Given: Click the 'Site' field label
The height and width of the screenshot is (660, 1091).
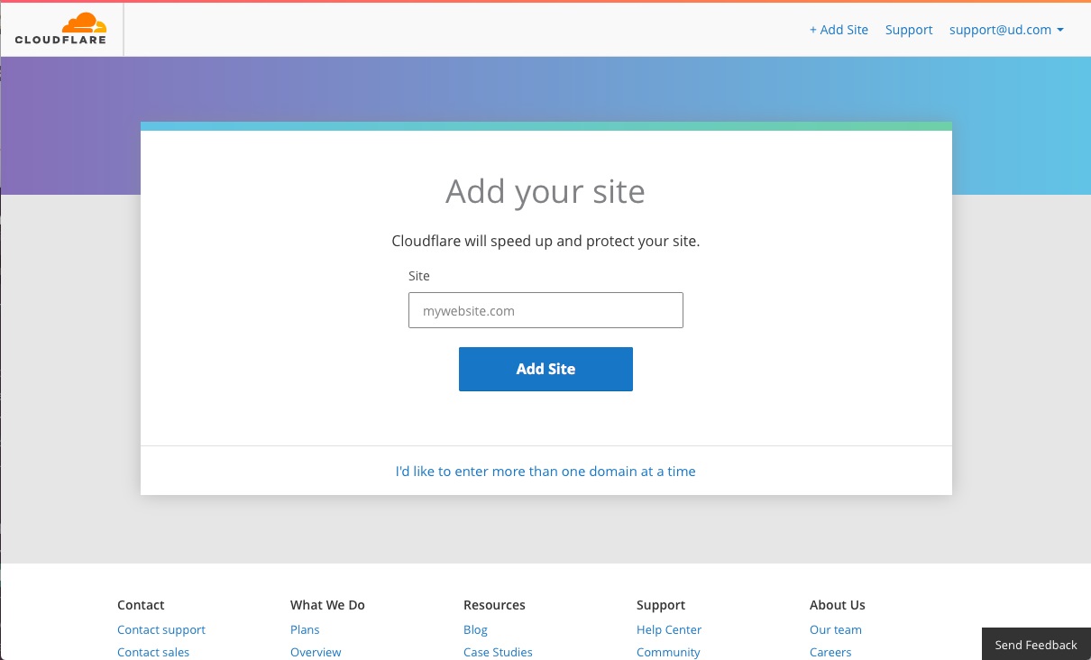Looking at the screenshot, I should (419, 276).
